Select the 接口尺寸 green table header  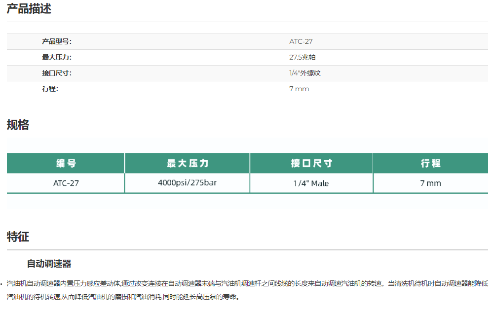[x=311, y=163]
